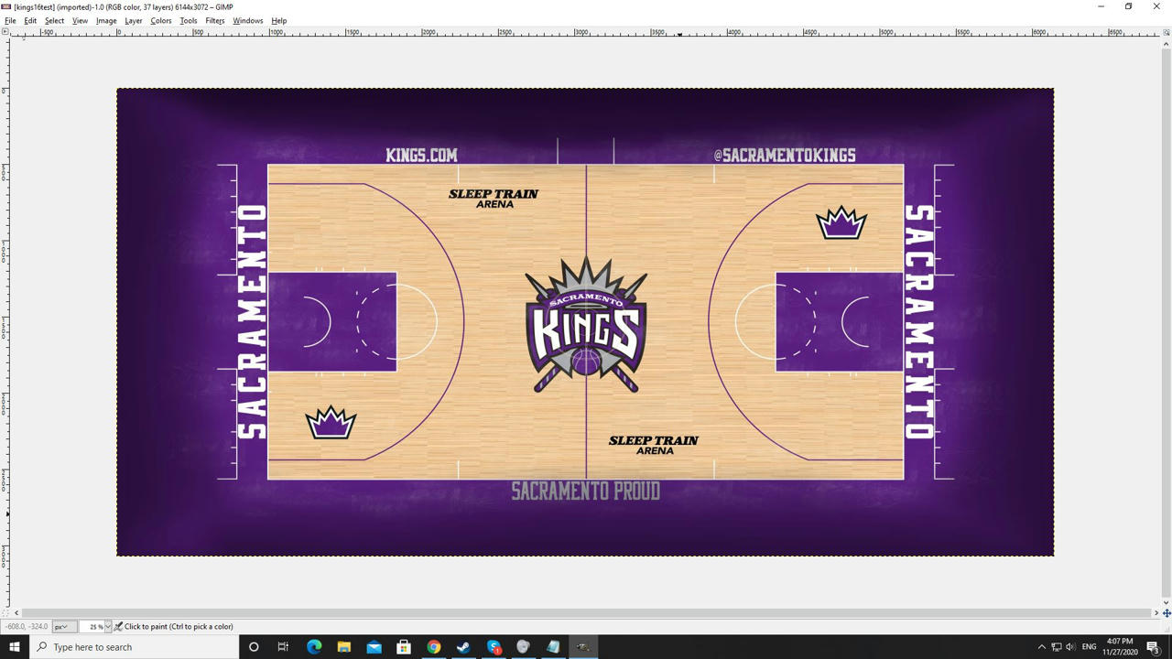Open File Explorer from the taskbar
Screen dimensions: 1172x659
coord(344,647)
